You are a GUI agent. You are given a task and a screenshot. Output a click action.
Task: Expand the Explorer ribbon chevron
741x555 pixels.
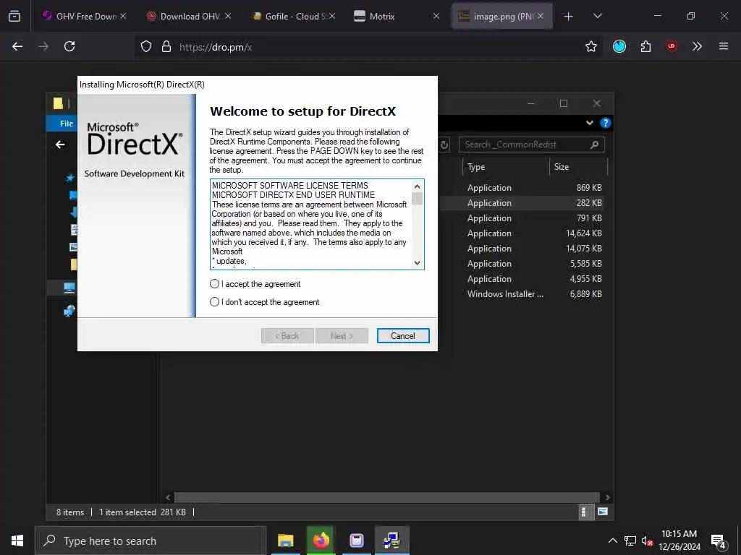tap(589, 123)
